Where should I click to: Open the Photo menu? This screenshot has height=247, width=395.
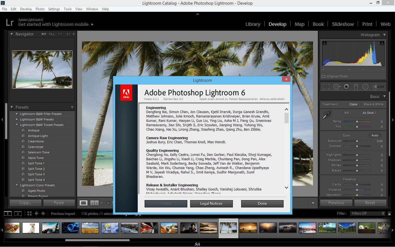pos(40,9)
